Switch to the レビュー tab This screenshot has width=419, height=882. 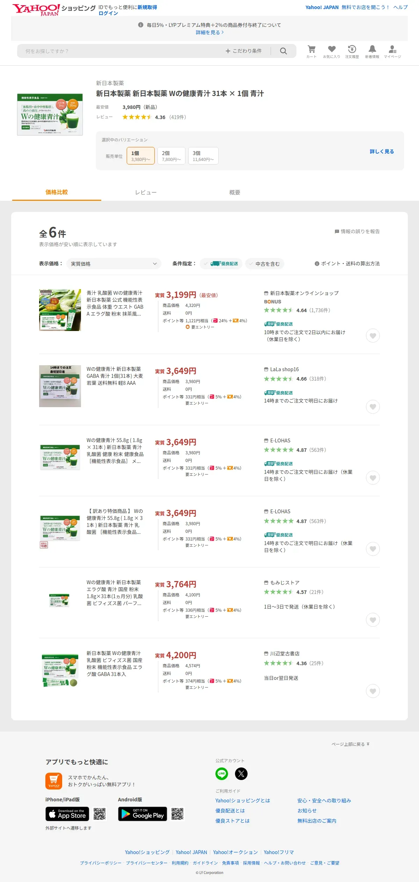(146, 192)
